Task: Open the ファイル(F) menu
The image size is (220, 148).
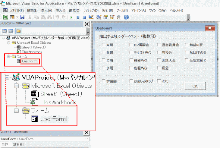Action: click(x=17, y=10)
